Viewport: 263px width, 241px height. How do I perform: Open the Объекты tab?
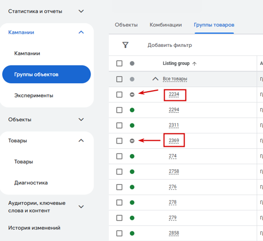click(126, 25)
